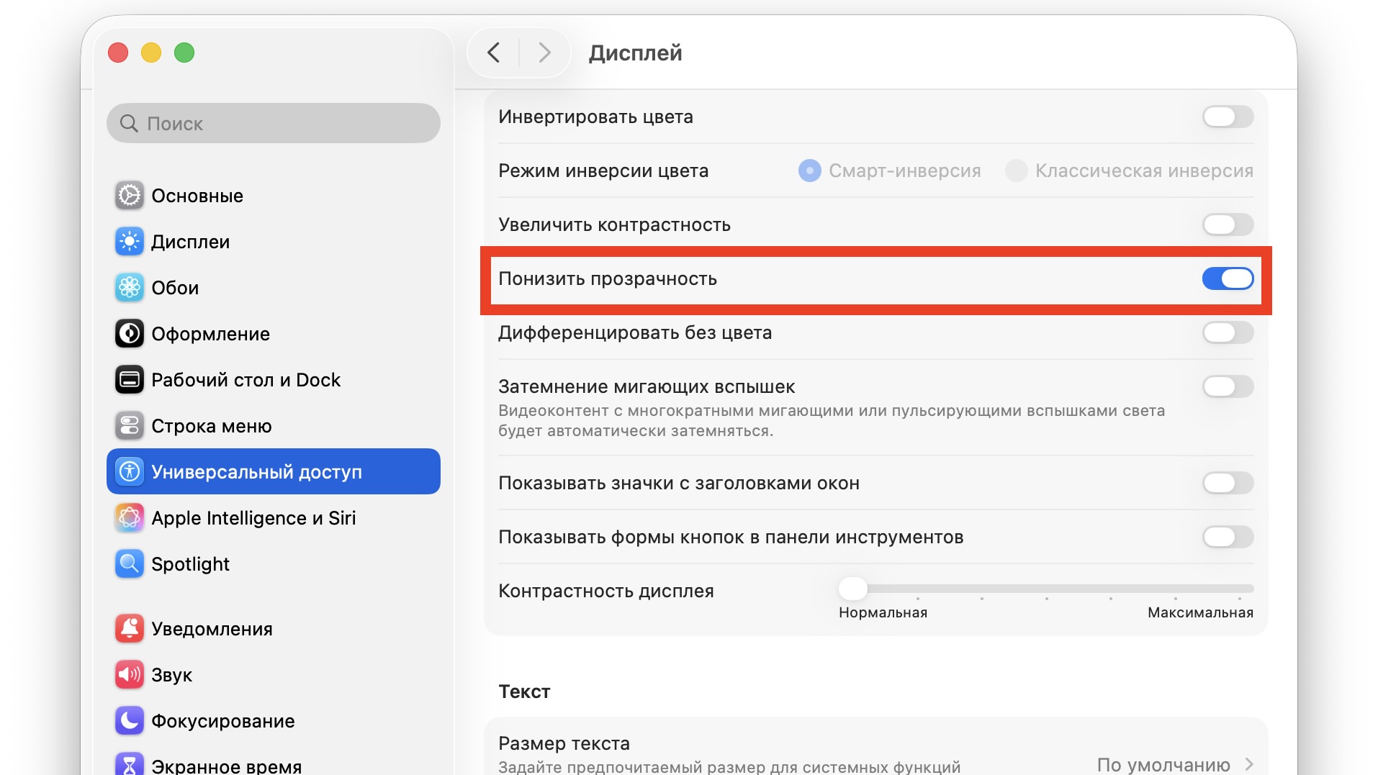Click the Основные gear icon

[130, 196]
